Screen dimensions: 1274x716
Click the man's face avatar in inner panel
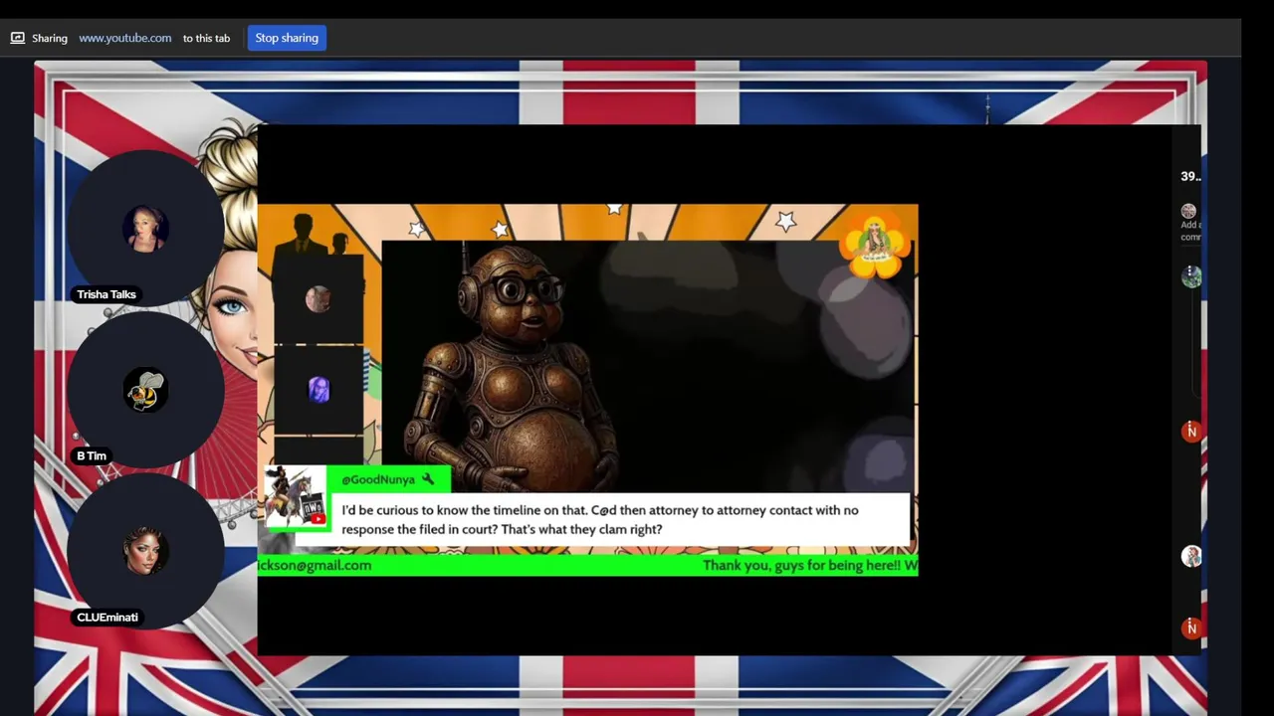(x=318, y=298)
